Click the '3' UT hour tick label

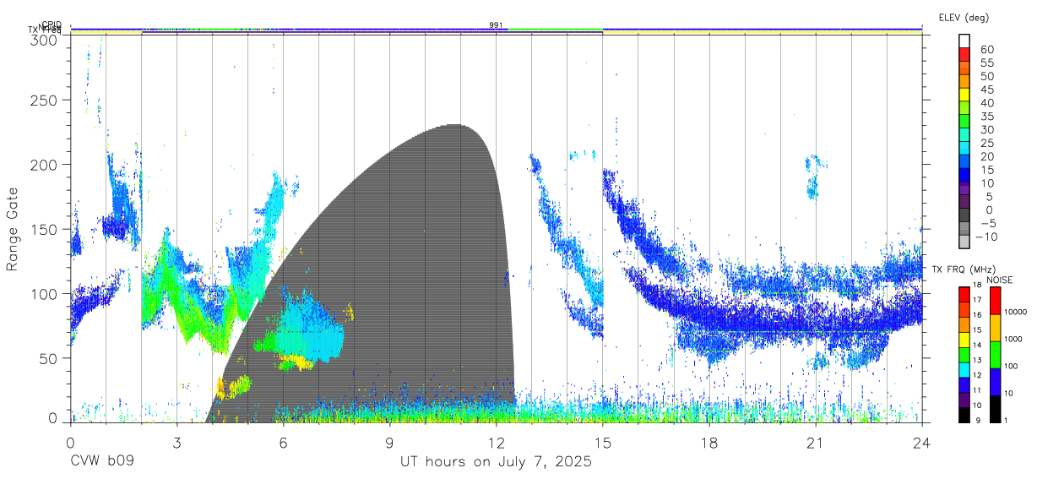tap(176, 443)
